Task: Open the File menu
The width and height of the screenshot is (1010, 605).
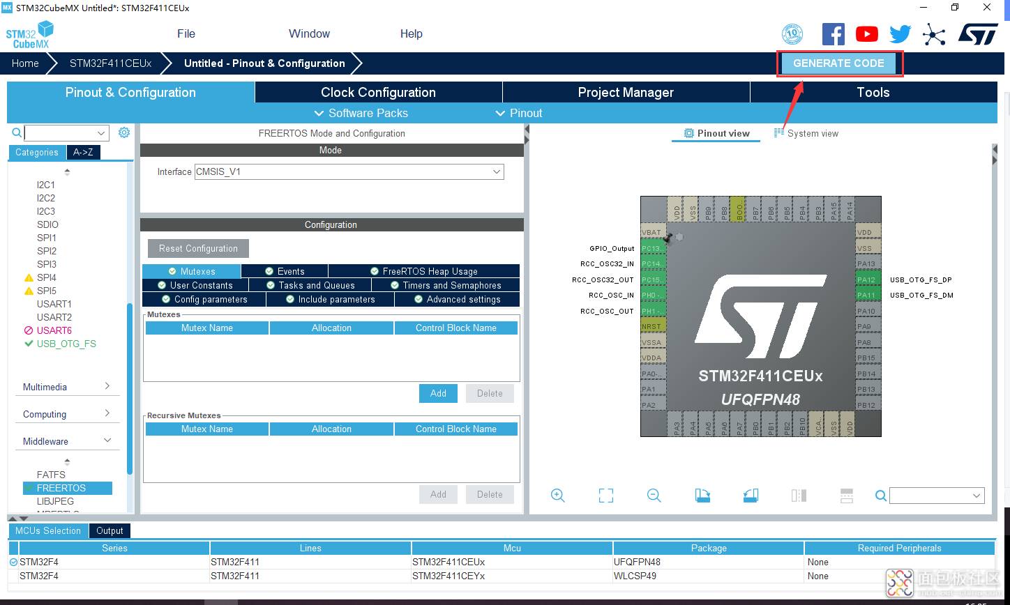Action: (x=186, y=33)
